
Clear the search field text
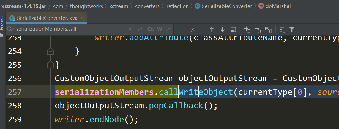click(130, 29)
